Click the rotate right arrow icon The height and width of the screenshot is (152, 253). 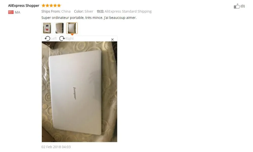point(62,39)
